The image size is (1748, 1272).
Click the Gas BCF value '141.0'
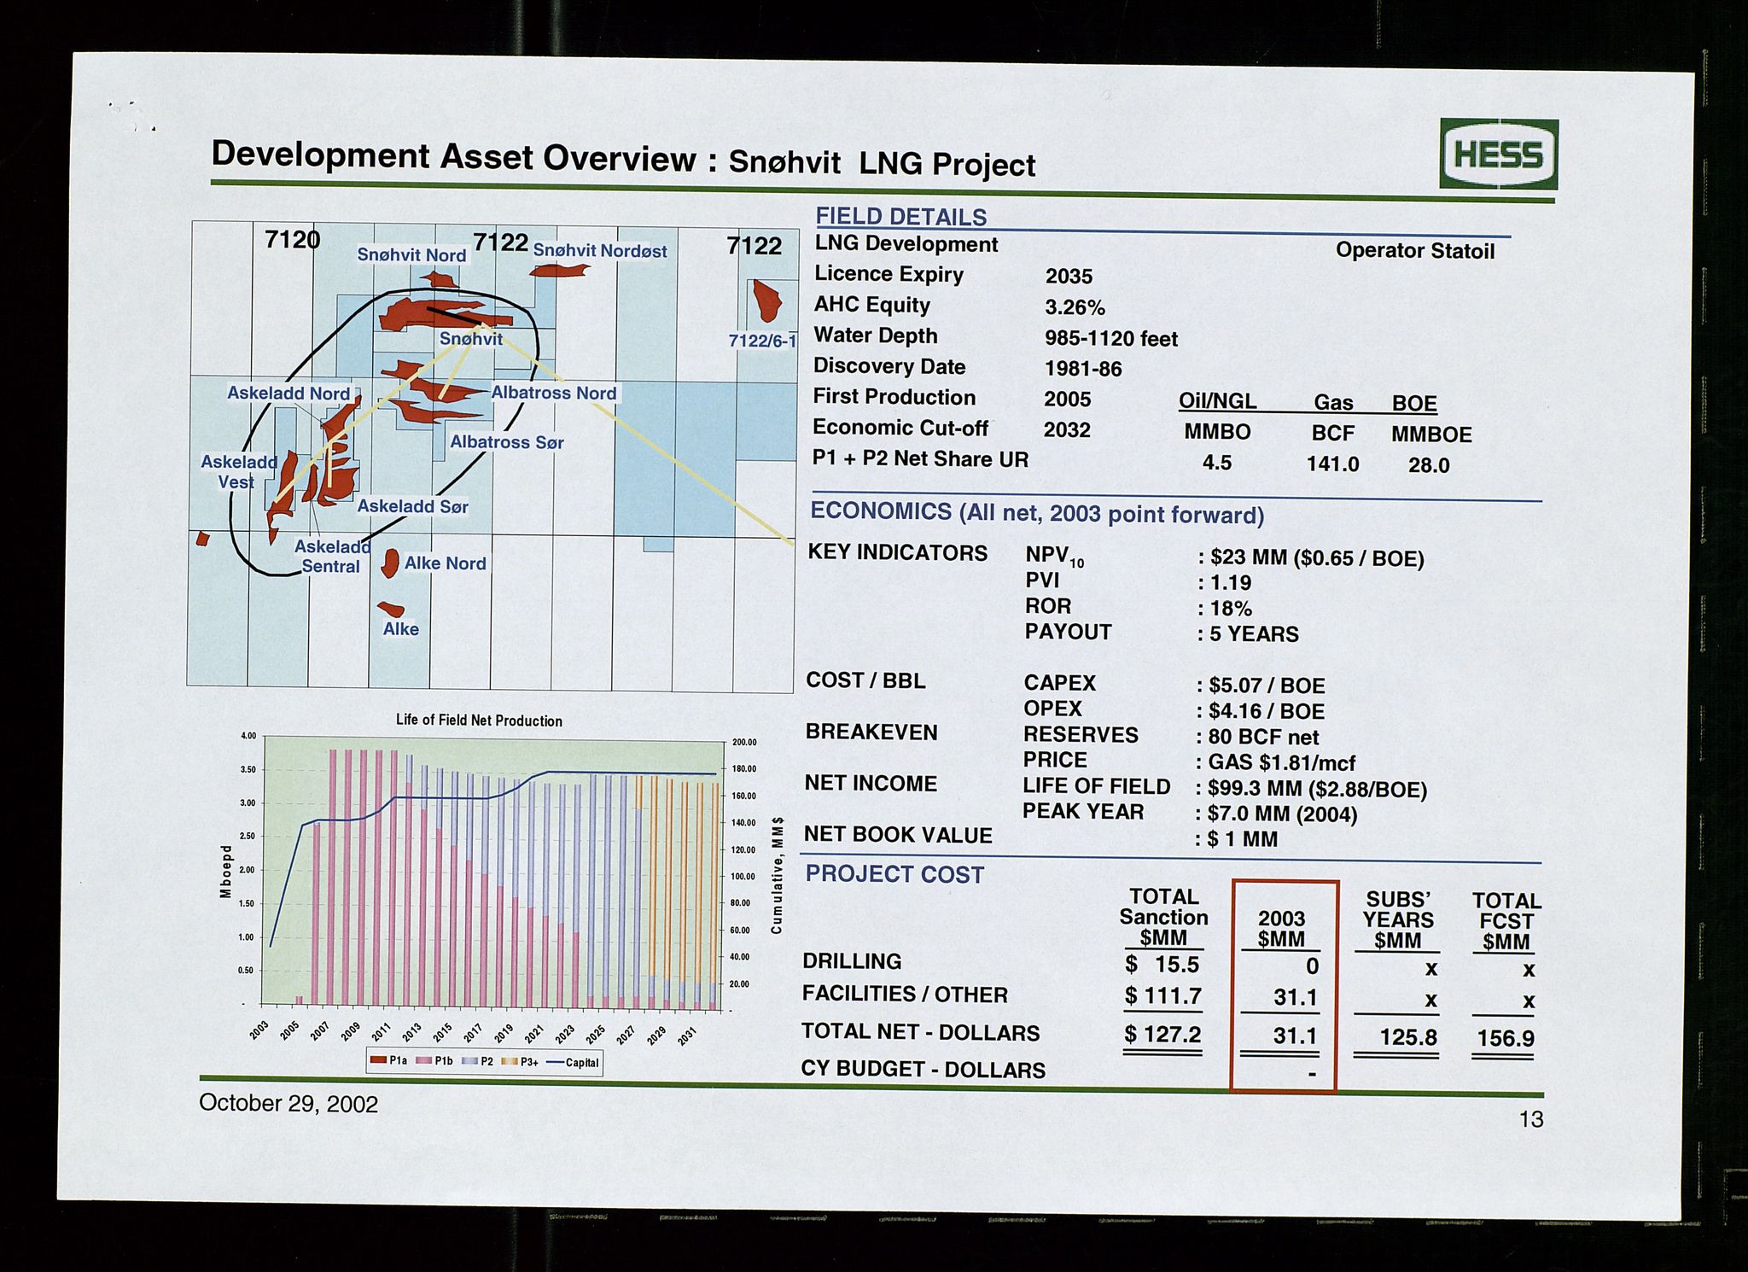[1332, 464]
